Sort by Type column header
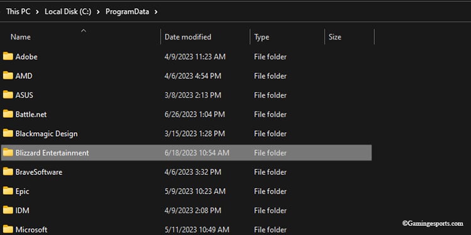 pos(261,37)
